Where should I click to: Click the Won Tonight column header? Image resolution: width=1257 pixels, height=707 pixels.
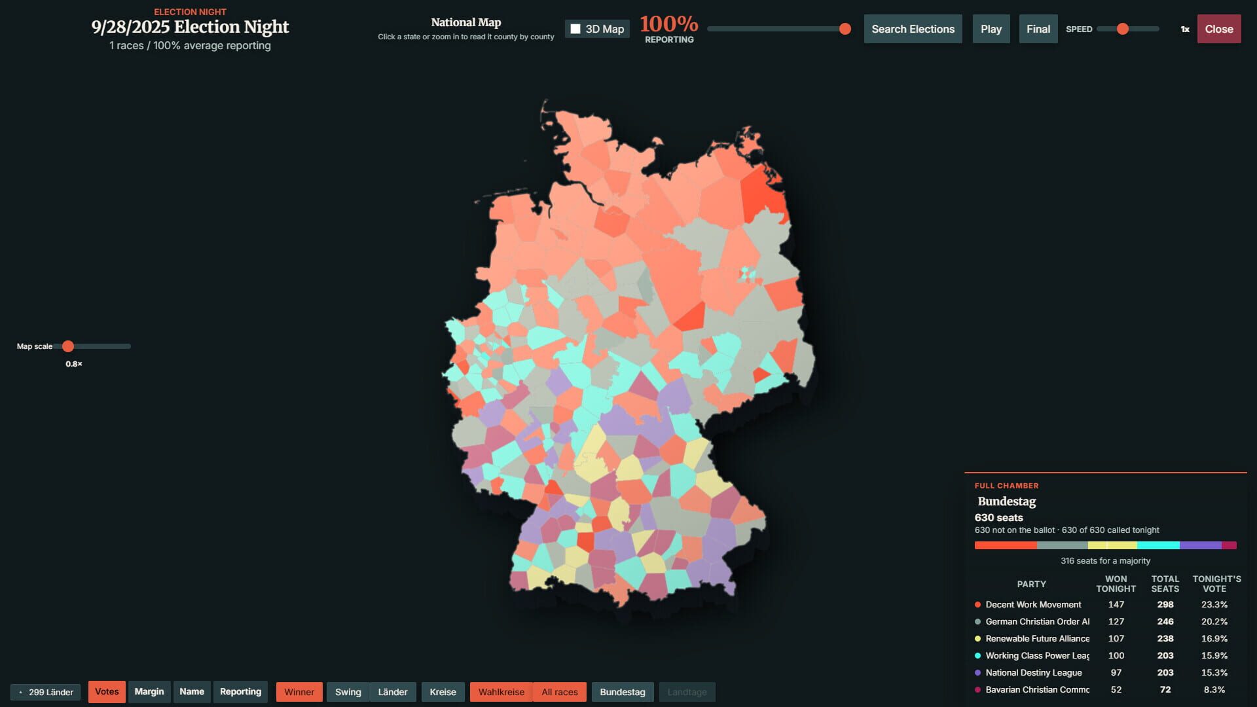point(1116,584)
